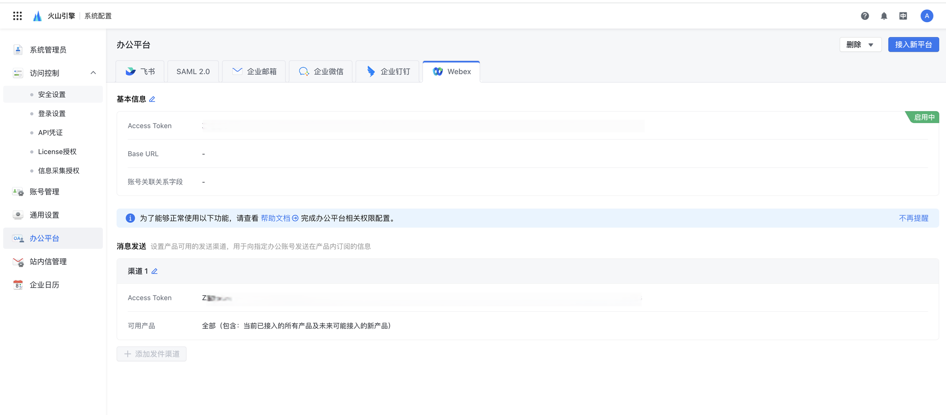Select the 企业微信 tab

[321, 71]
